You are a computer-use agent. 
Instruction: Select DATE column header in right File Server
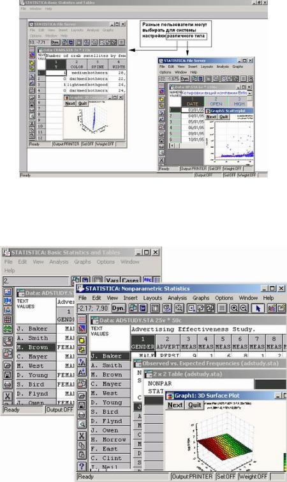(193, 102)
